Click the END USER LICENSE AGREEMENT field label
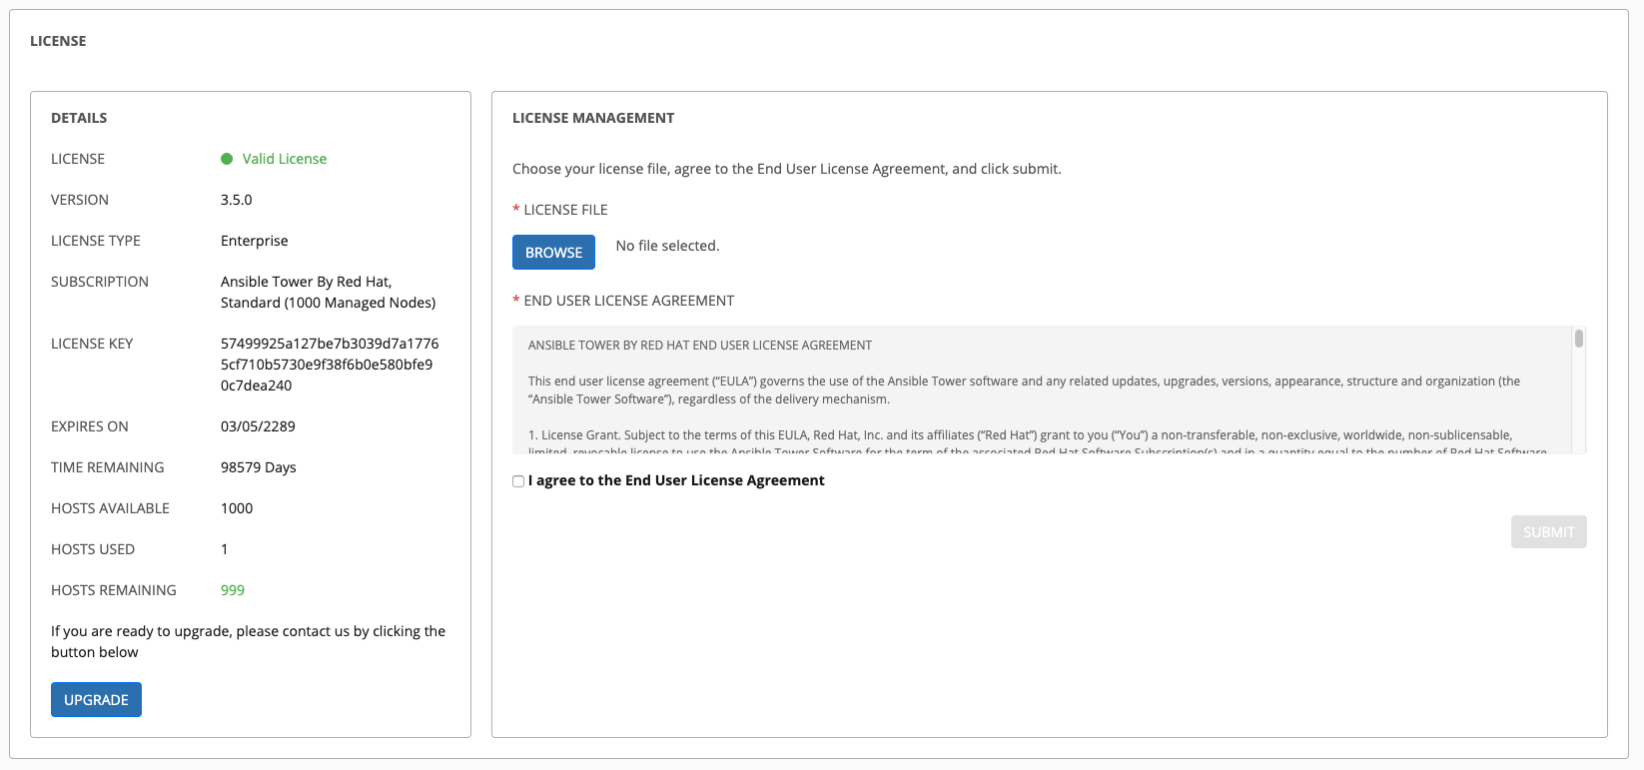 click(x=628, y=301)
